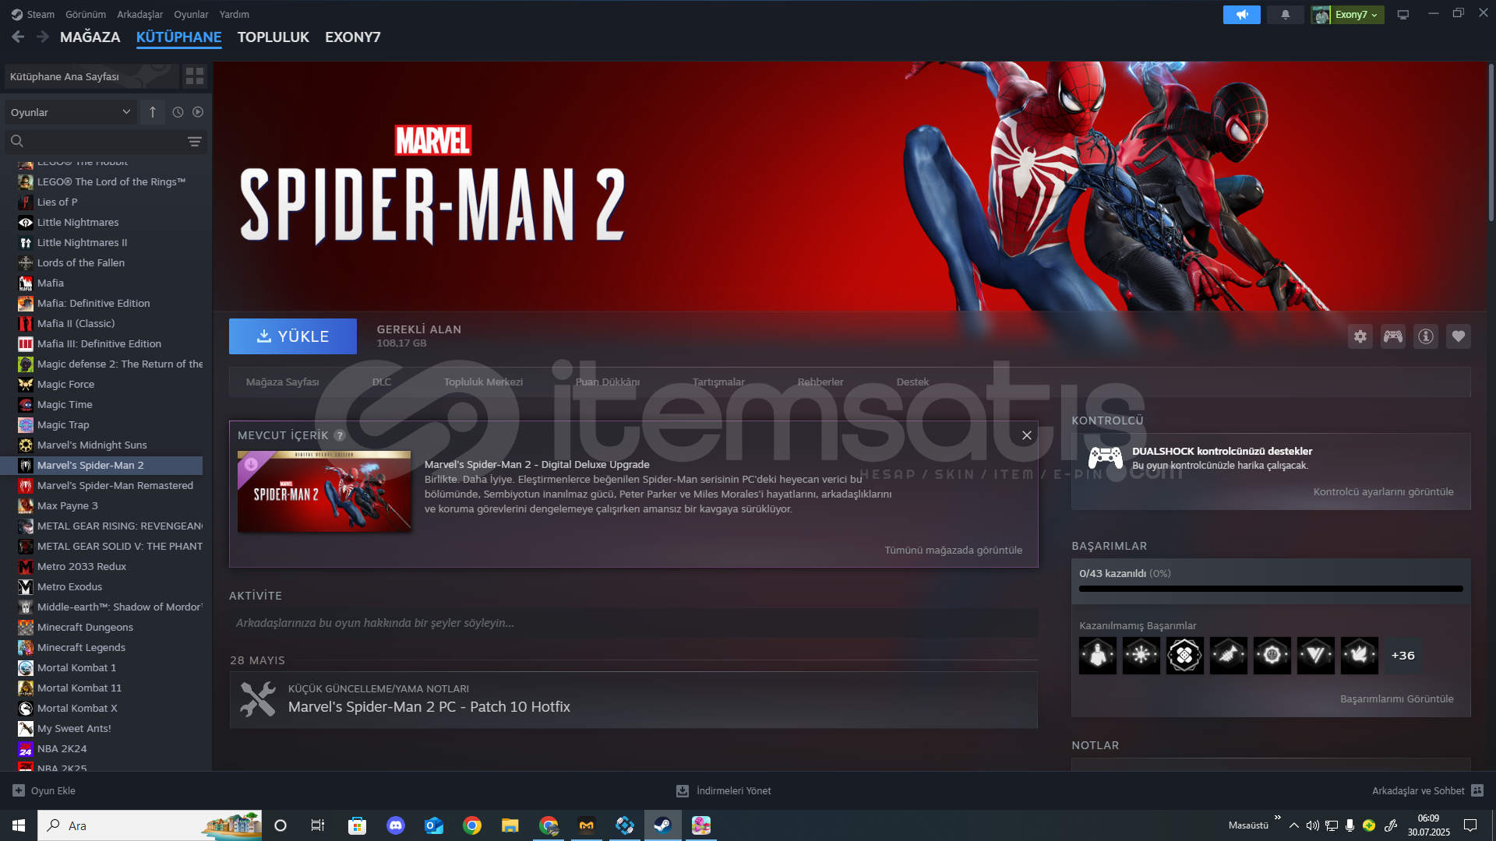Go to the TOPLULUK tab
This screenshot has height=841, width=1496.
(x=273, y=37)
